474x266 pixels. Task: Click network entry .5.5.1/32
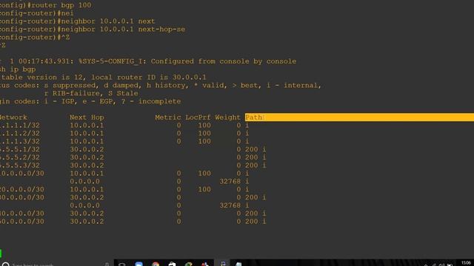(x=20, y=149)
